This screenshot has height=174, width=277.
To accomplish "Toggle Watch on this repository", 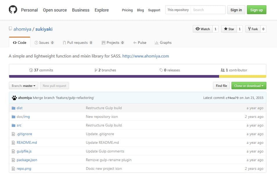I will [x=203, y=29].
